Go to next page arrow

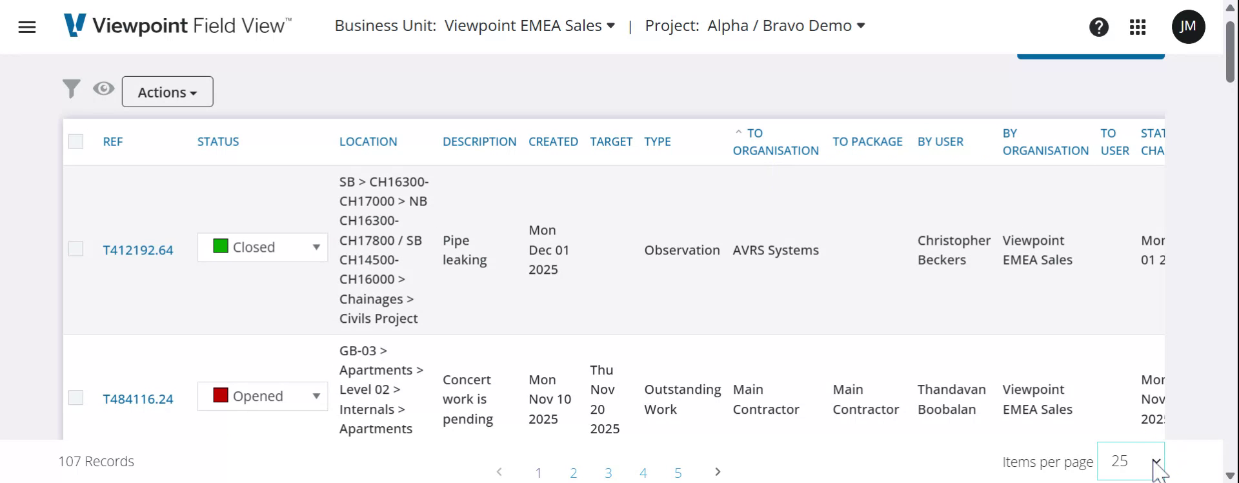[718, 472]
